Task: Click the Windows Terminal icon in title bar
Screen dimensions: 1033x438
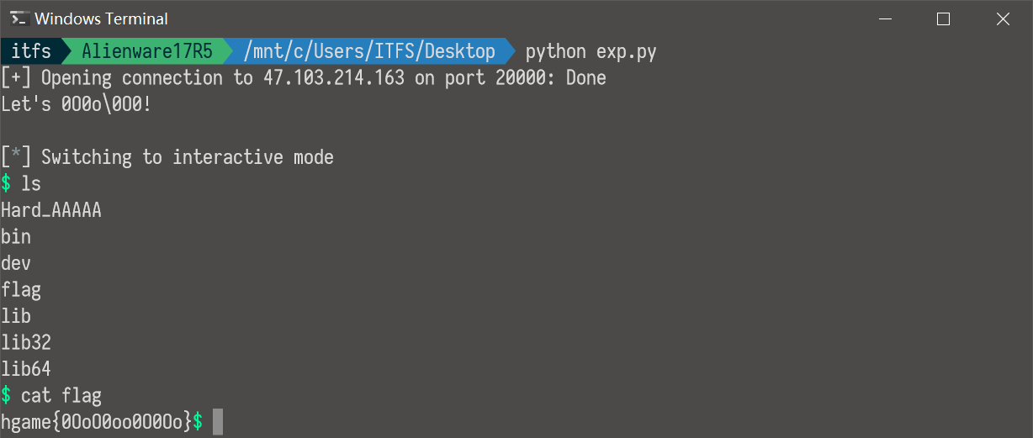Action: (x=19, y=18)
